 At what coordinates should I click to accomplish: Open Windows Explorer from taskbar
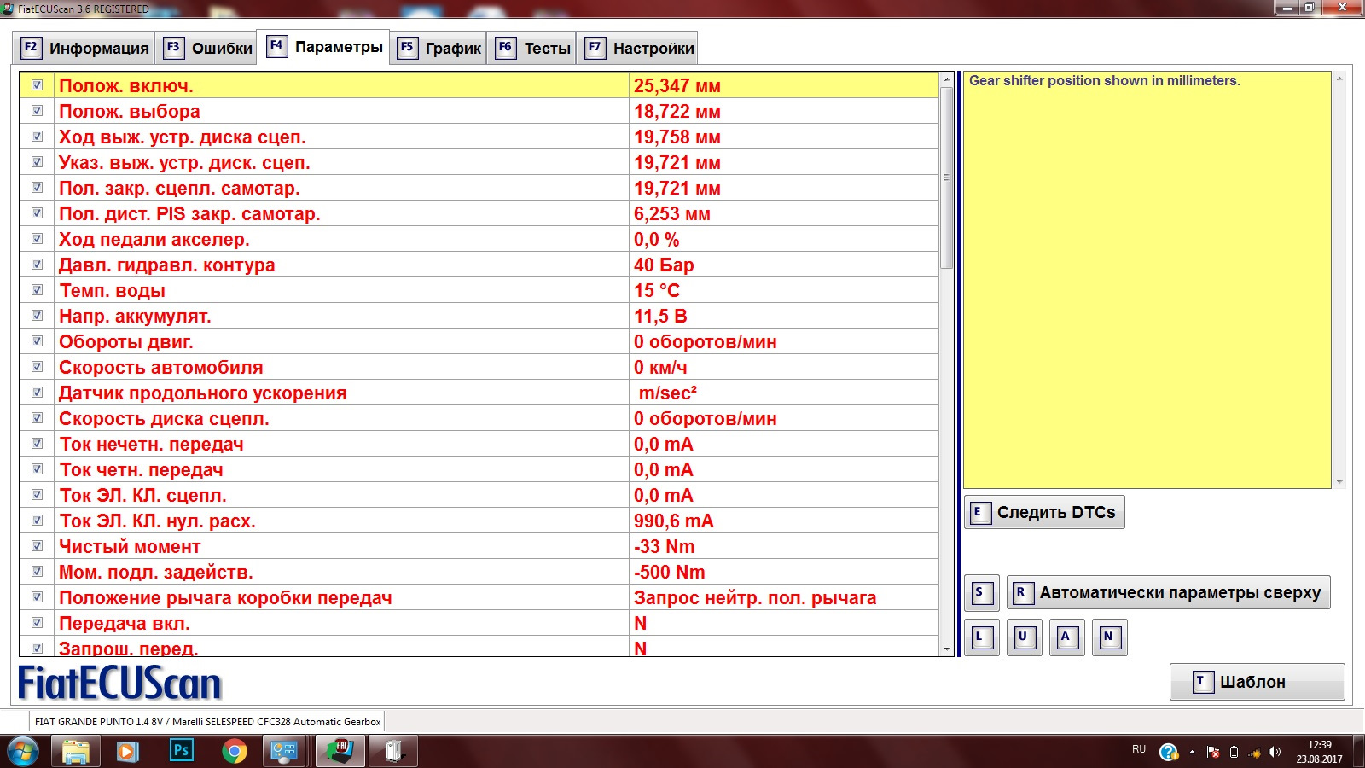[x=76, y=752]
